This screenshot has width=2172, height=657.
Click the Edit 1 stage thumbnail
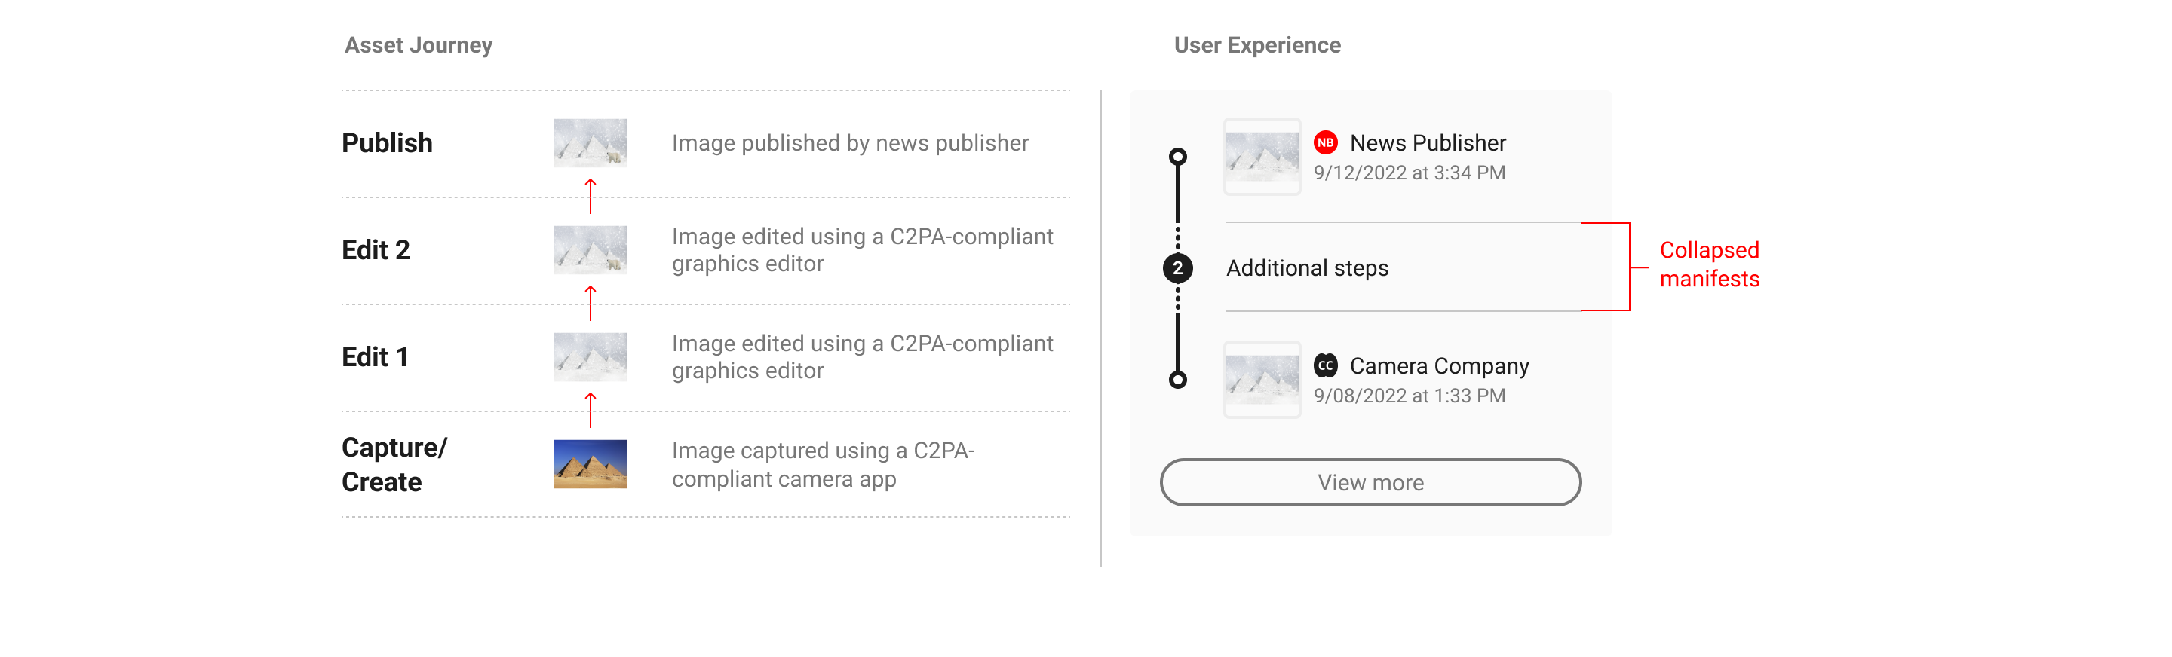pos(591,357)
